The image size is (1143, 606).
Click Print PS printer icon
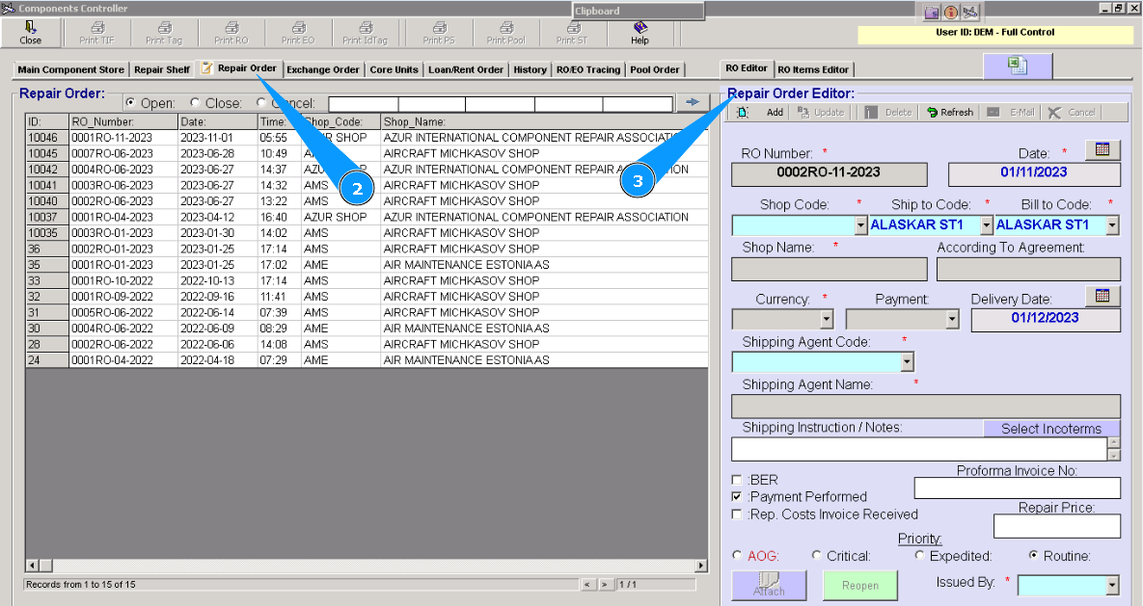tap(440, 28)
